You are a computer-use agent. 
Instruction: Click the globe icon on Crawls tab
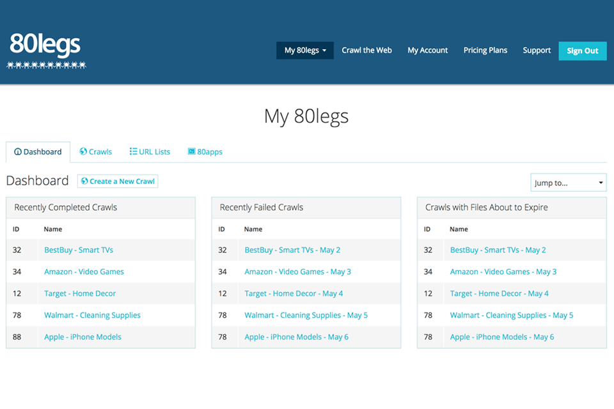[83, 151]
